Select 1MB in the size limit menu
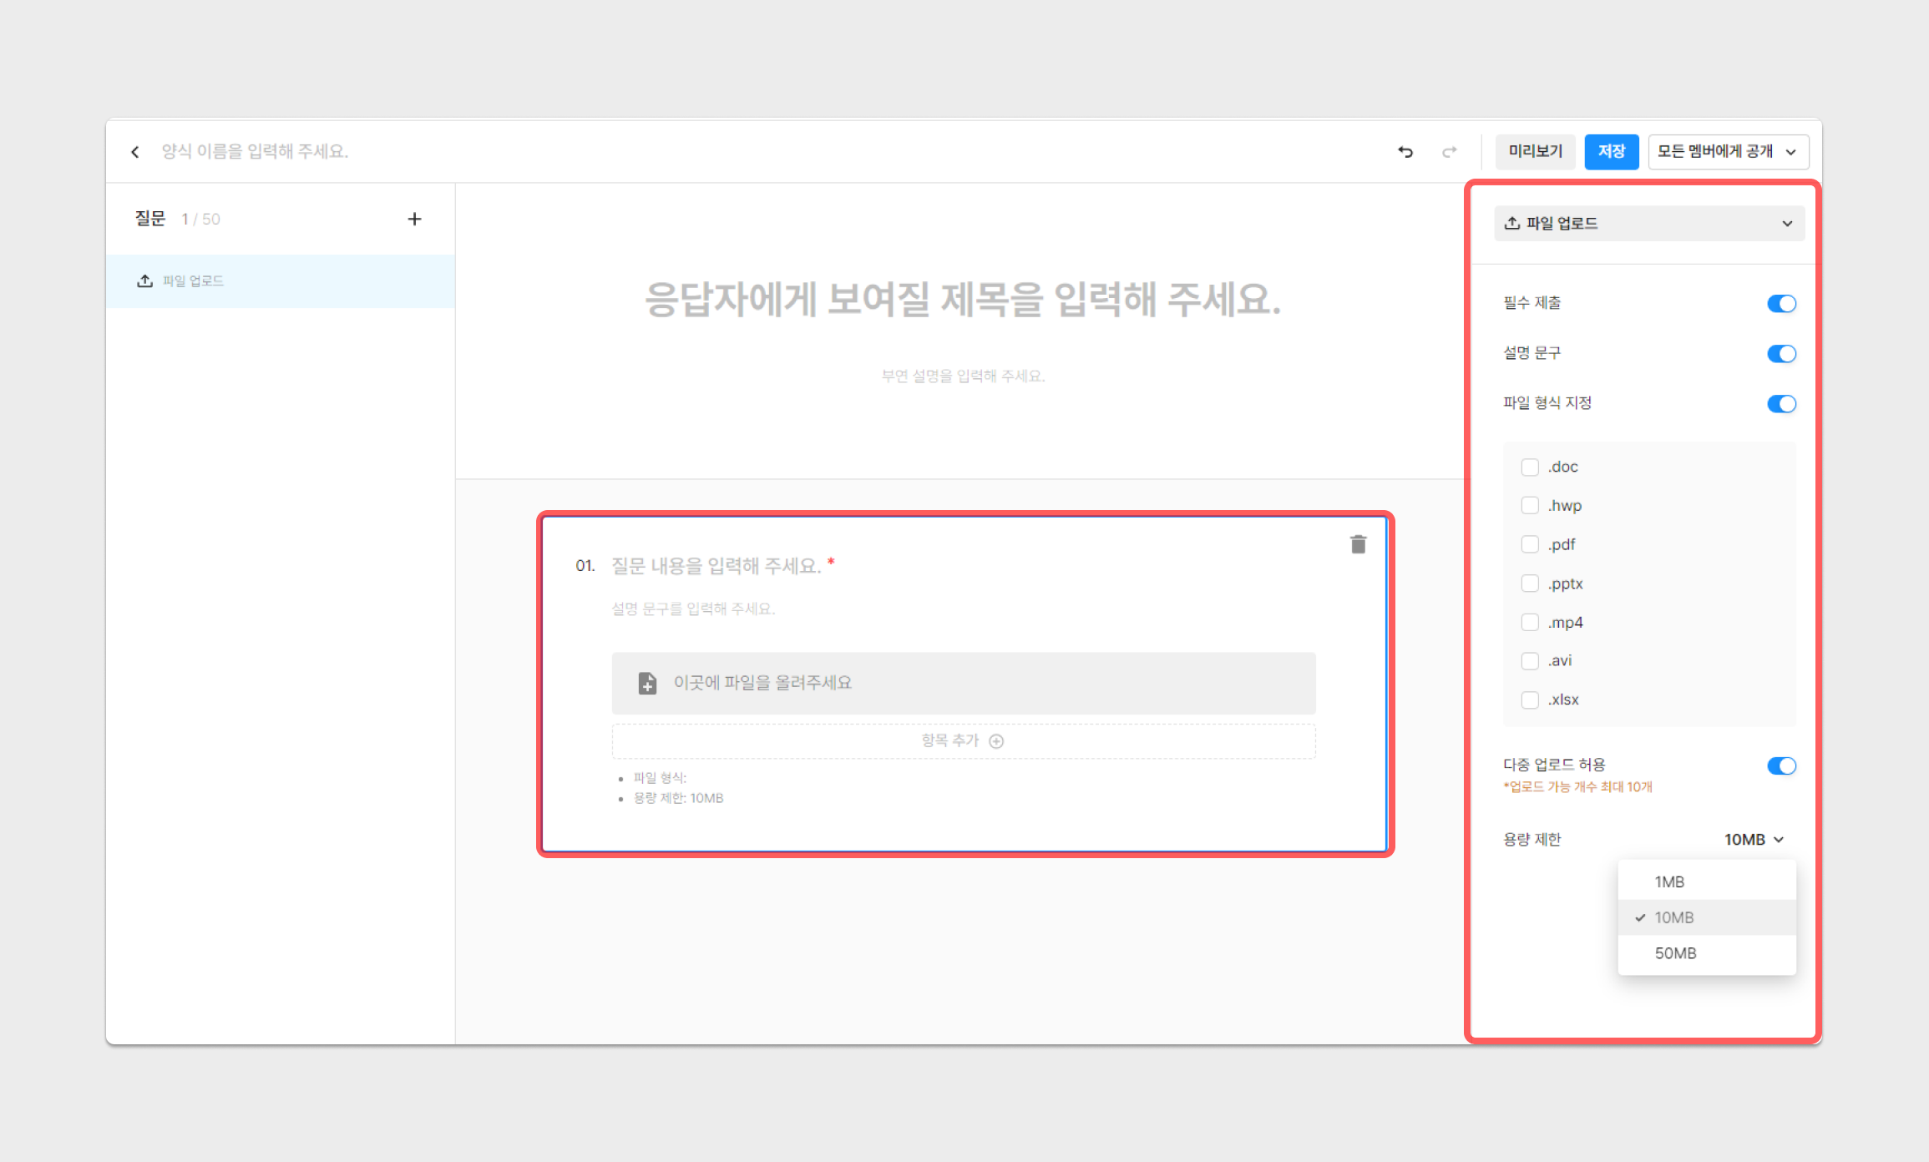This screenshot has height=1162, width=1929. [1669, 882]
